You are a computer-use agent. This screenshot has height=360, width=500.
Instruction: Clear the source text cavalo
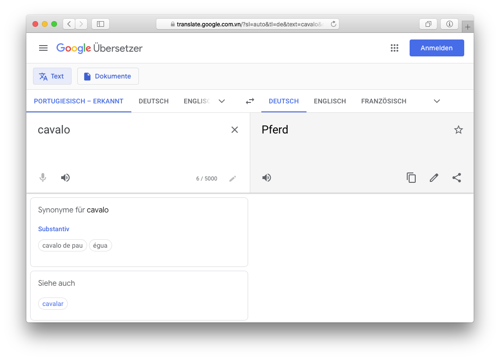pyautogui.click(x=234, y=130)
